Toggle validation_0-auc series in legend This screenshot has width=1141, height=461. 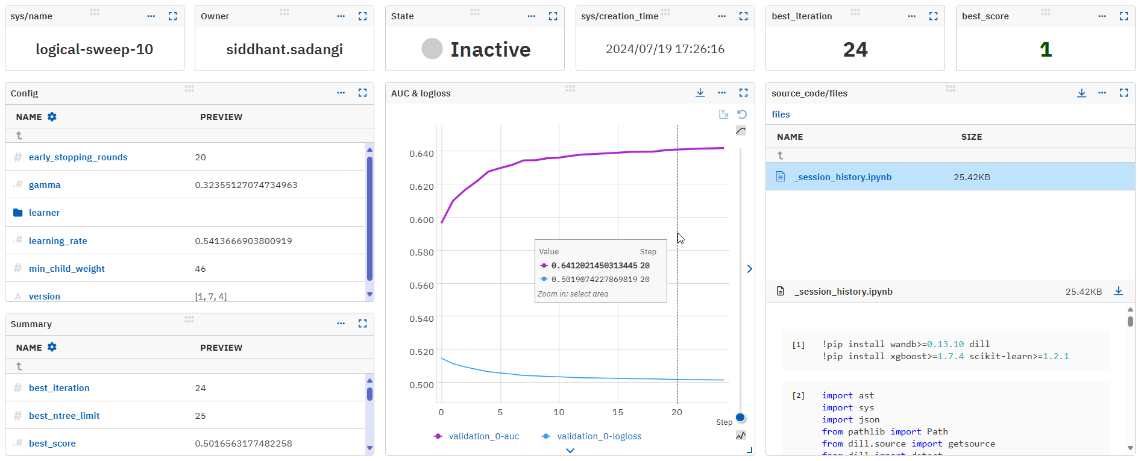pyautogui.click(x=476, y=436)
